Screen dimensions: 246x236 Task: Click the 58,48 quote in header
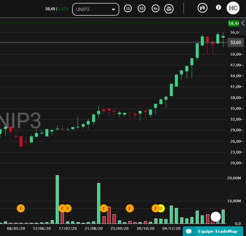(x=50, y=9)
